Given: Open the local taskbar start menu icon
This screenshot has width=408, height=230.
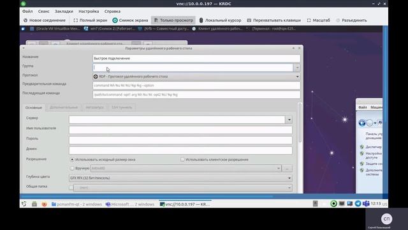Looking at the screenshot, I should click(x=24, y=204).
